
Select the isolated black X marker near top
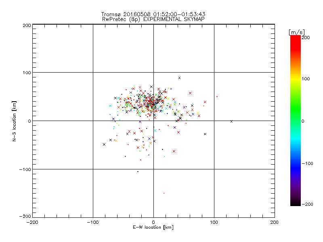179,78
